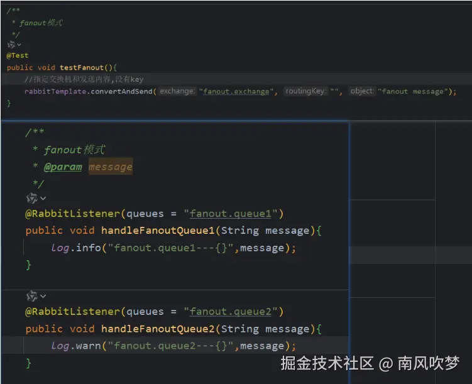Click the "fanout message" string literal

click(413, 92)
